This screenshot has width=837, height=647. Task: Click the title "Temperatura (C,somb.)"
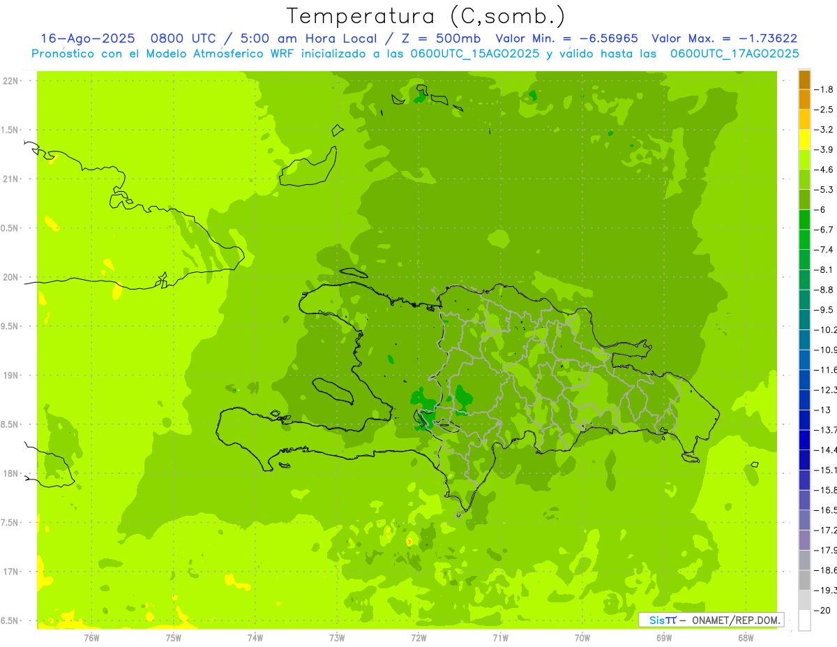tap(426, 16)
